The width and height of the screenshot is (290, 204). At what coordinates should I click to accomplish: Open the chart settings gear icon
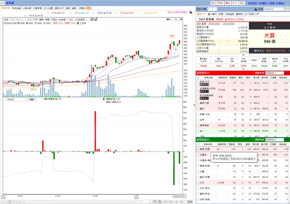pos(92,19)
